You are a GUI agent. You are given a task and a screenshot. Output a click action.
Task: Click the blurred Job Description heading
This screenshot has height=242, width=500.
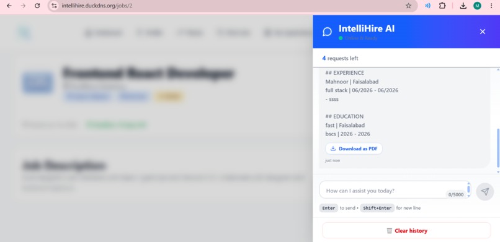[63, 165]
